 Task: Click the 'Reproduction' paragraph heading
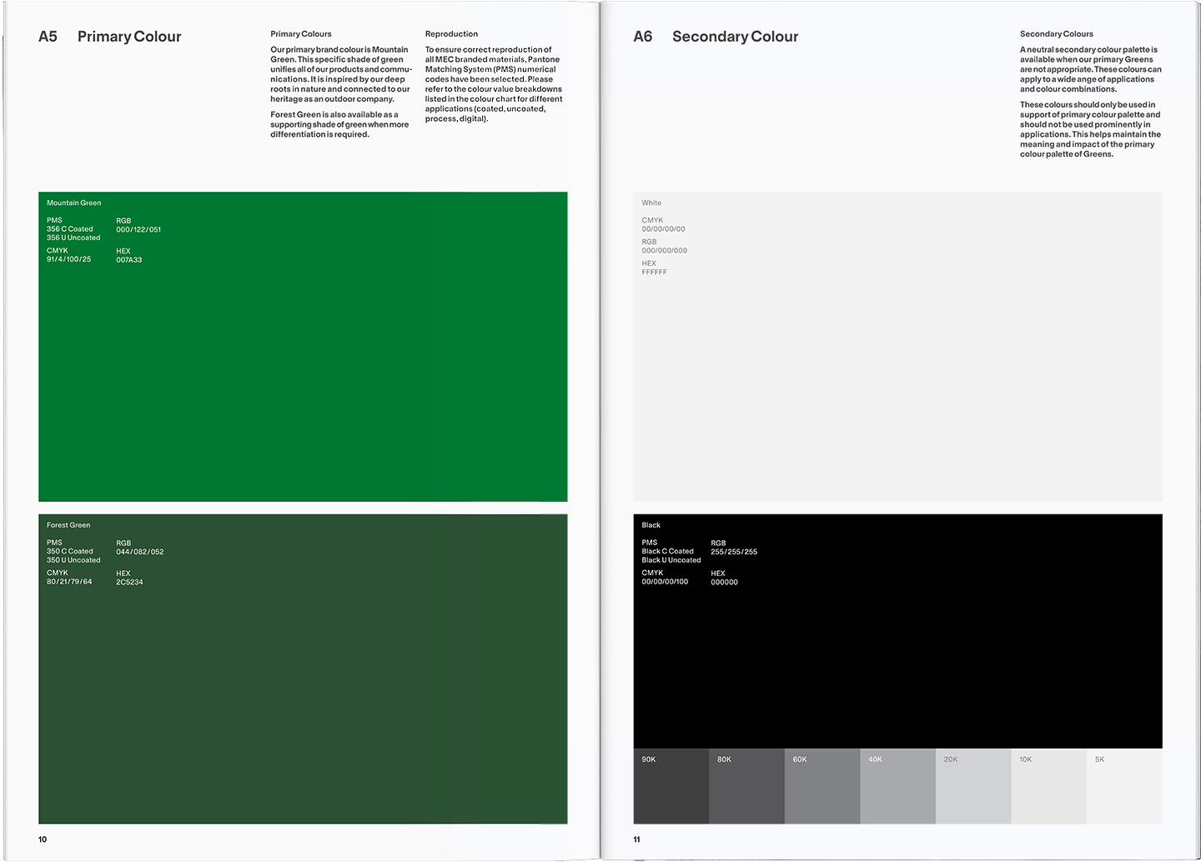[451, 34]
